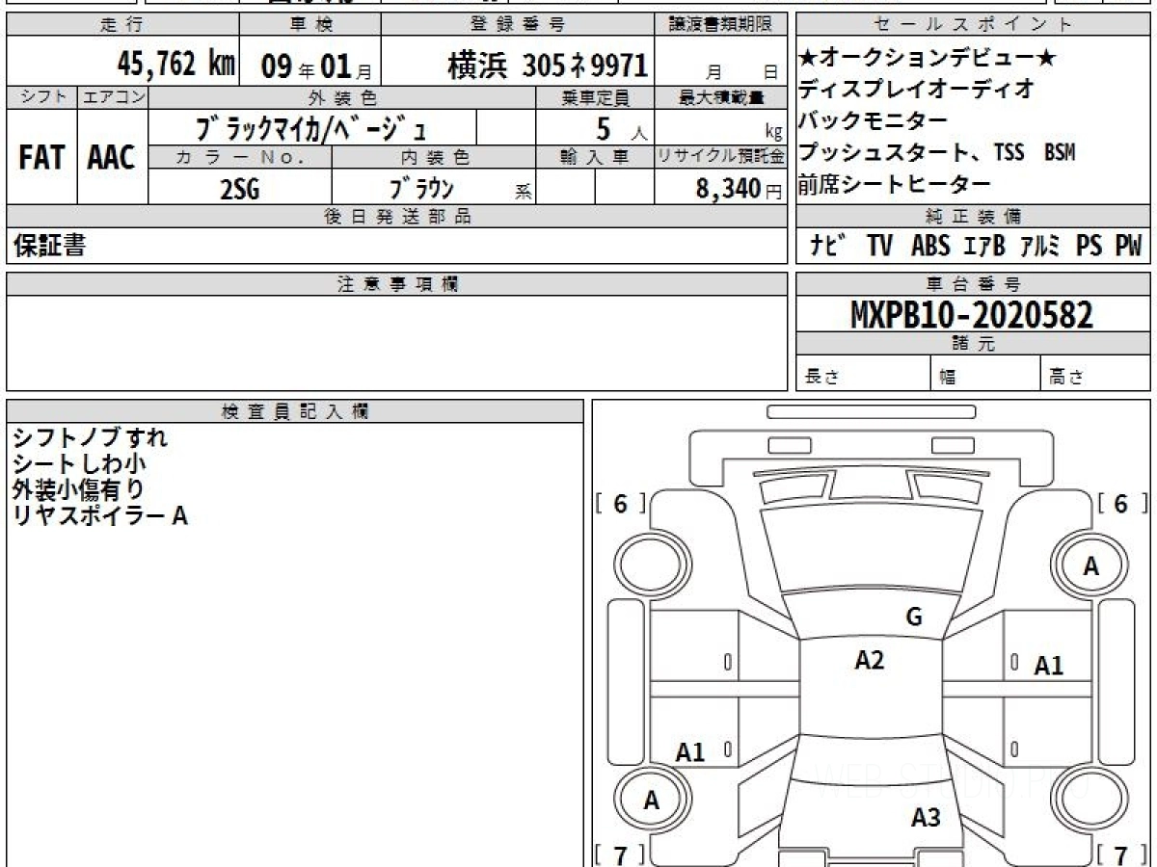Click the 注意事項欄 header

pyautogui.click(x=396, y=284)
